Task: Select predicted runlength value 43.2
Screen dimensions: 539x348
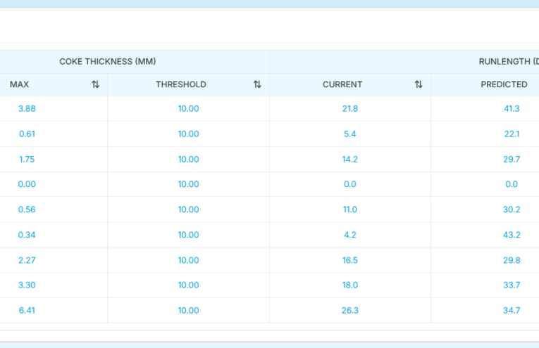Action: tap(512, 235)
